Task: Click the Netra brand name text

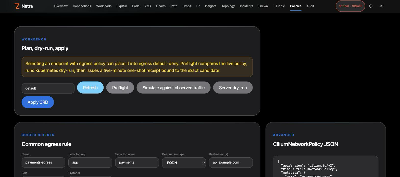Action: [x=27, y=6]
